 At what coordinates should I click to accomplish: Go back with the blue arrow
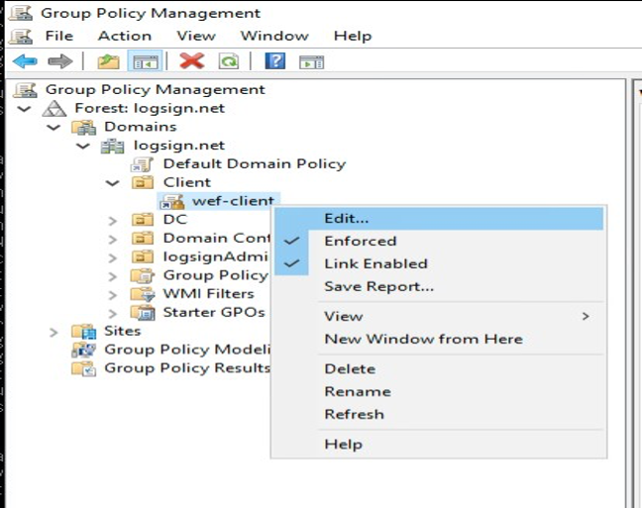coord(25,62)
